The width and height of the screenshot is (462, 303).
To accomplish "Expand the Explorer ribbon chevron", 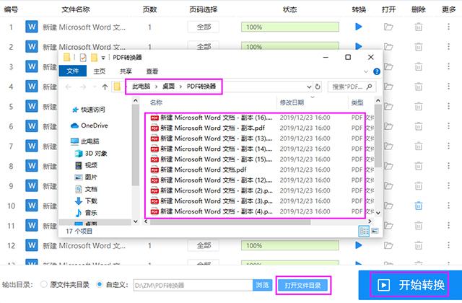I will click(366, 71).
